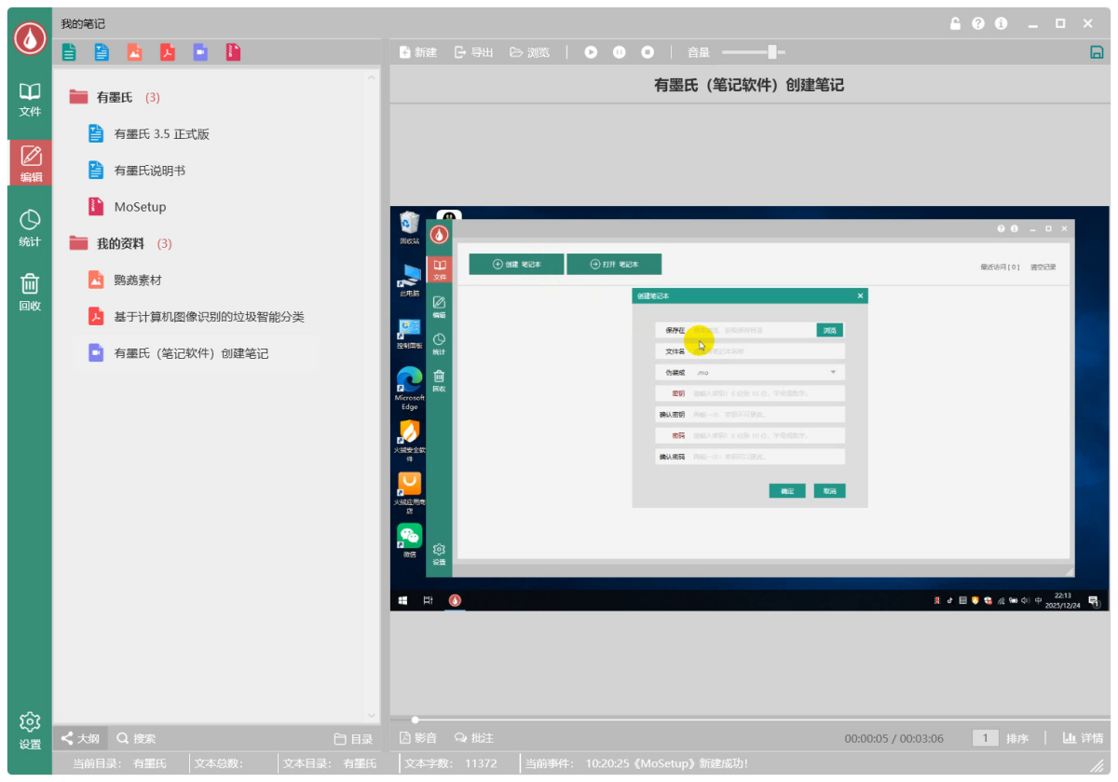Switch to the 大纲 (Outline) tab

tap(80, 738)
